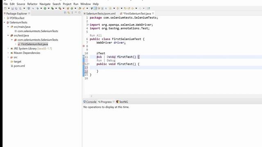Viewport: 262px width, 147px height.
Task: Expand the FirstSeleniumTest.java tree node
Action: (16, 44)
